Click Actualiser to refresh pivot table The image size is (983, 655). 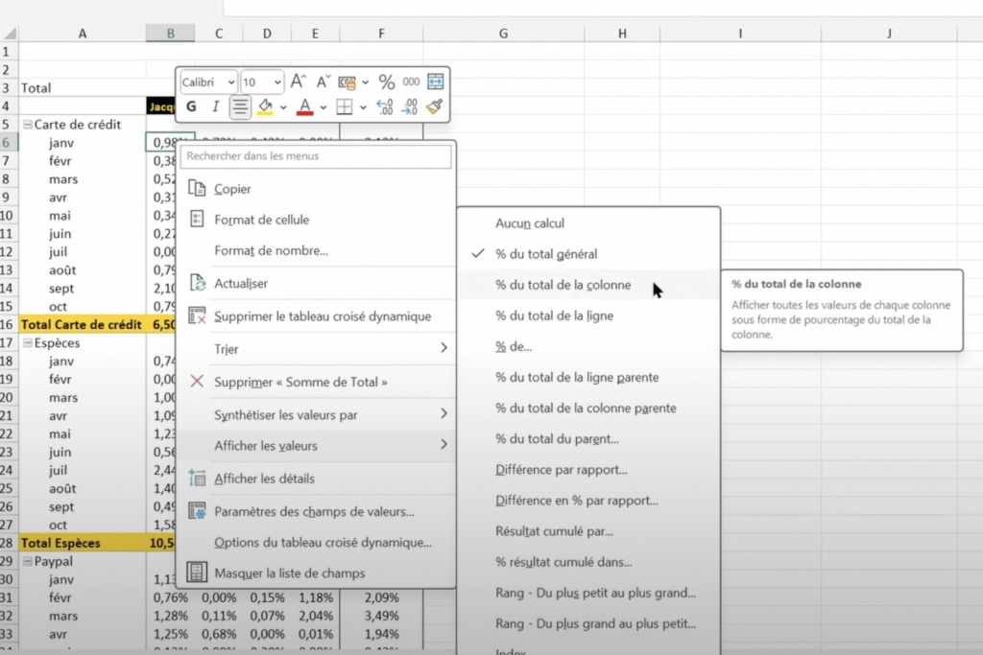[315, 283]
